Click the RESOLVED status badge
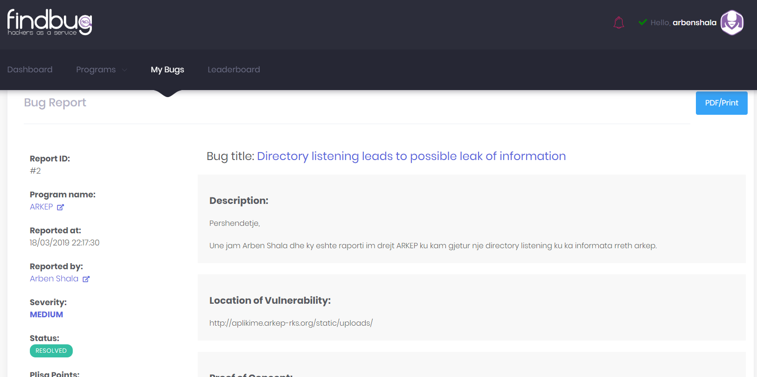Viewport: 757px width, 377px height. [x=51, y=350]
